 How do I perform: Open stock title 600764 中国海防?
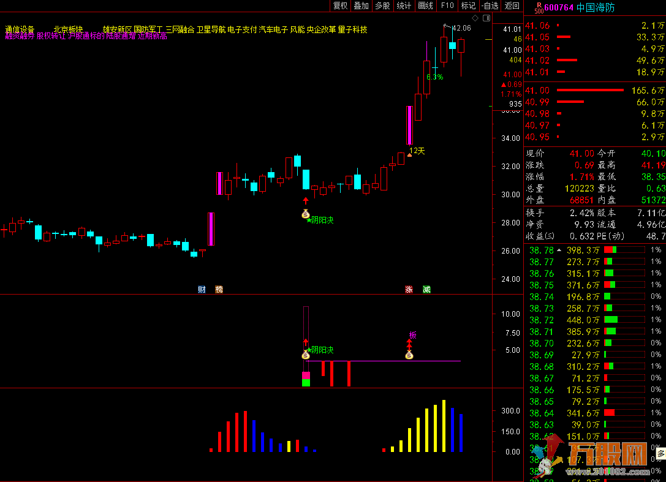[x=580, y=7]
